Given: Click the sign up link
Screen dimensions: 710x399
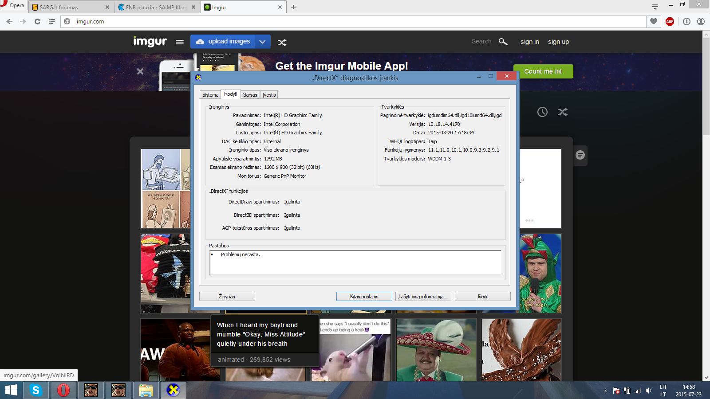Looking at the screenshot, I should 558,42.
